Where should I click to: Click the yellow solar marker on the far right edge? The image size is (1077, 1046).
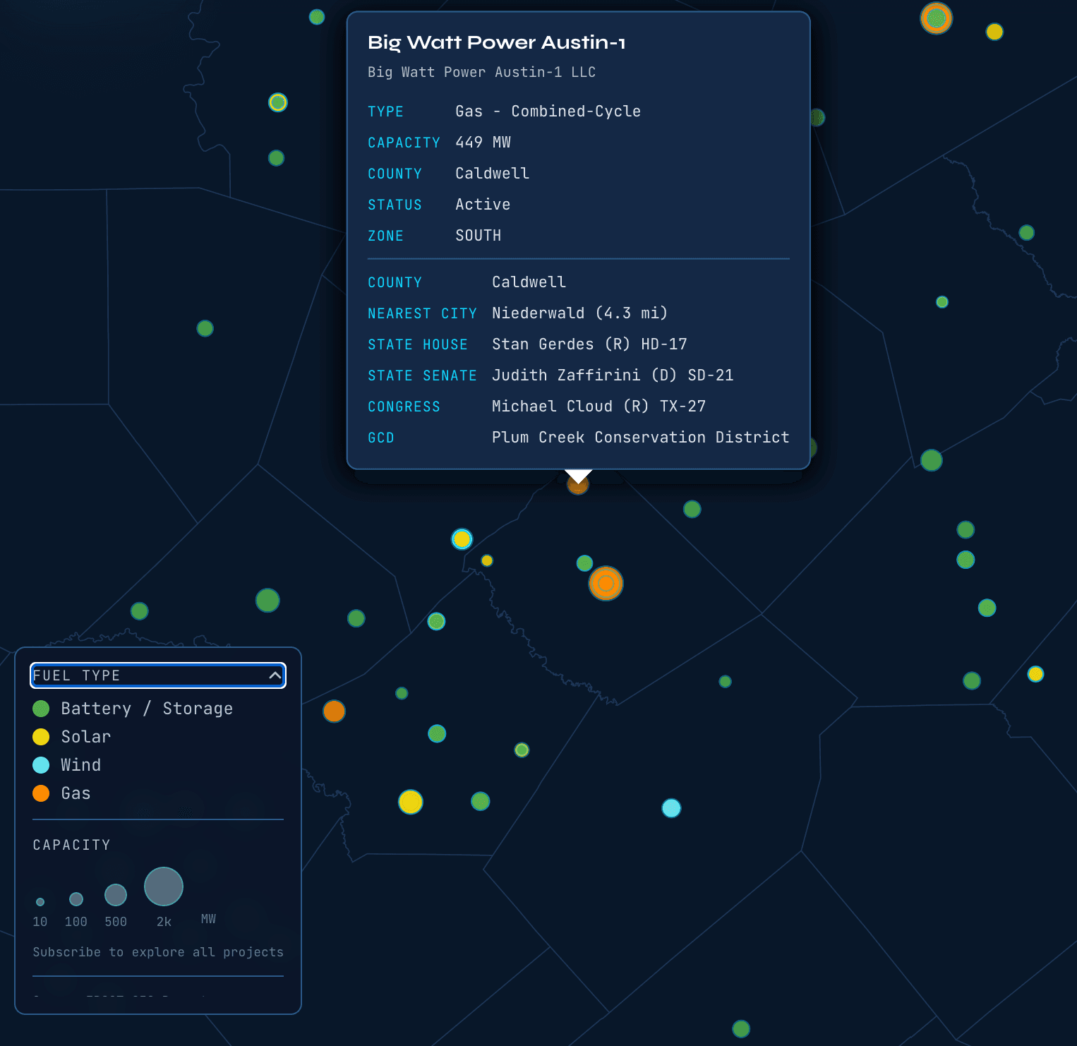(1035, 674)
